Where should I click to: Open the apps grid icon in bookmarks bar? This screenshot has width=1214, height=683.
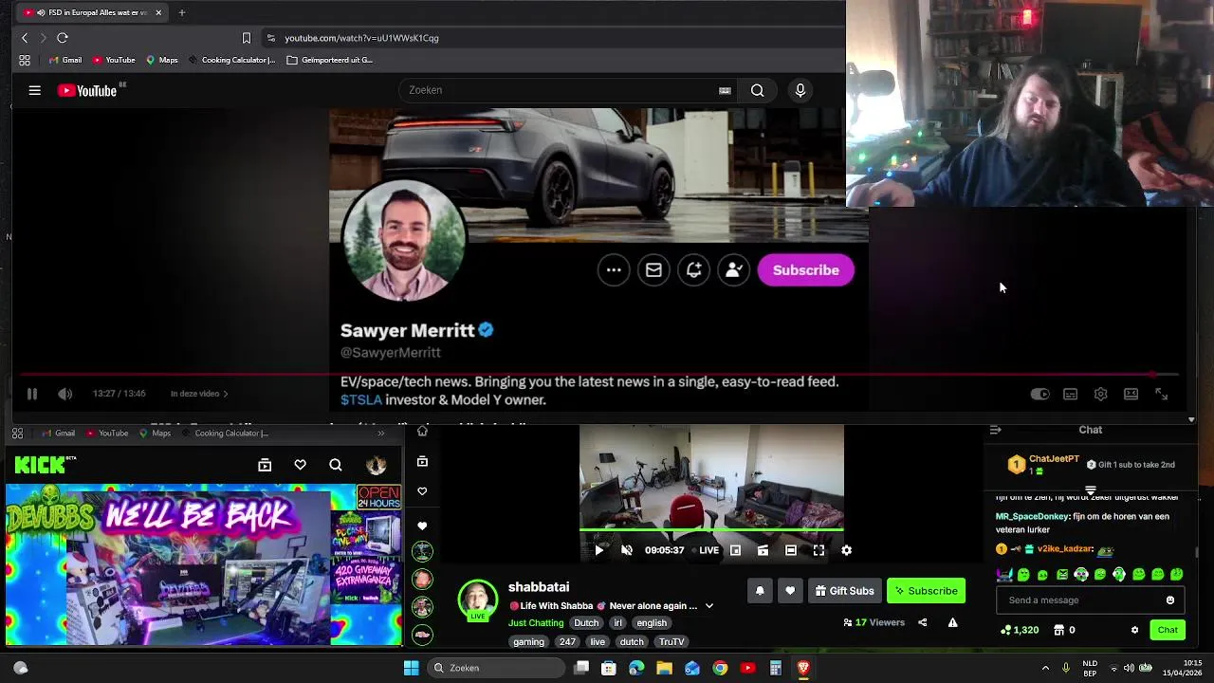25,60
